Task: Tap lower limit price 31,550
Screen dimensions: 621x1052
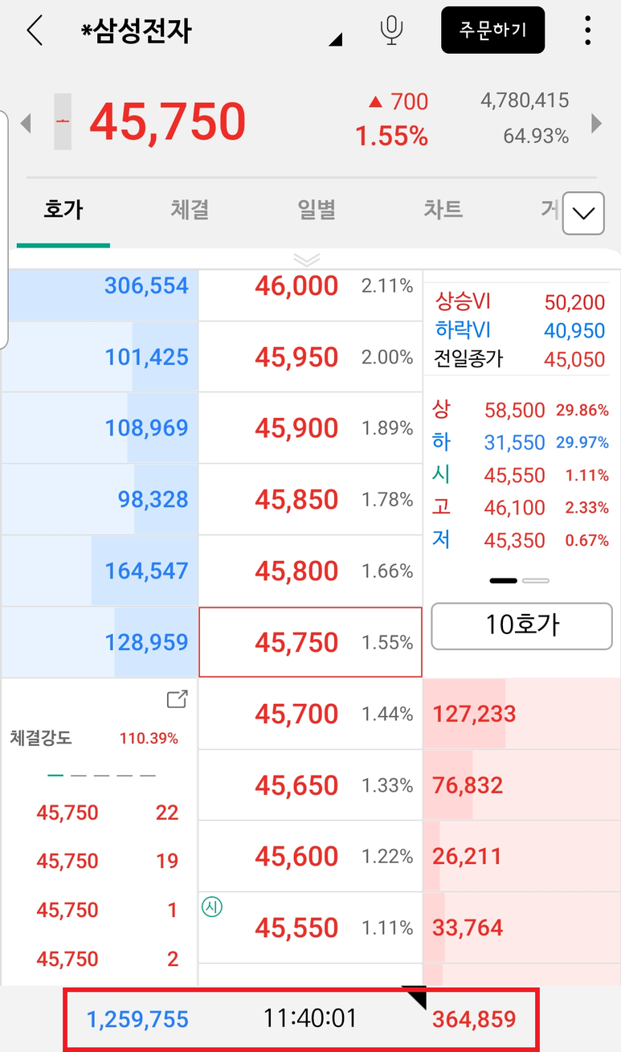Action: coord(514,443)
